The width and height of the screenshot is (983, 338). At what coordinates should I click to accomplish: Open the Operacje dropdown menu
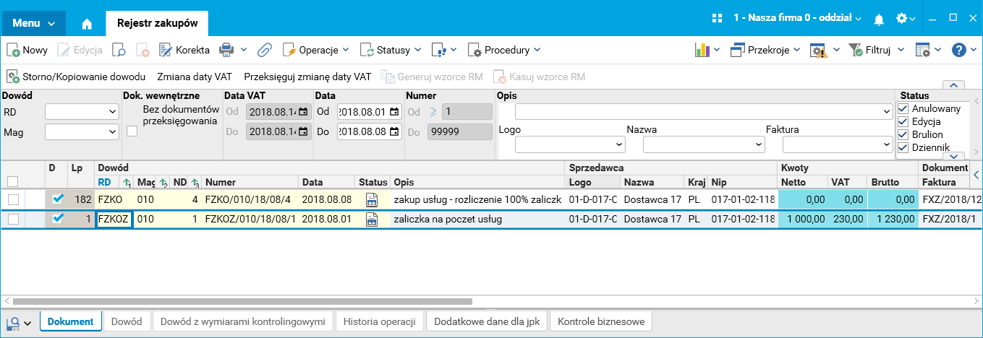pos(316,50)
